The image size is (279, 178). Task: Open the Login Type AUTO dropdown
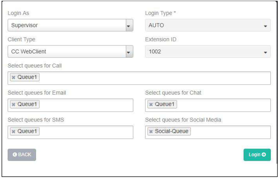click(x=208, y=26)
